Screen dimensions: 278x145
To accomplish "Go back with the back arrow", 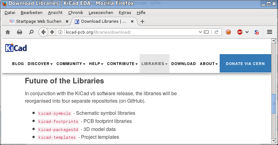I will click(x=43, y=32).
